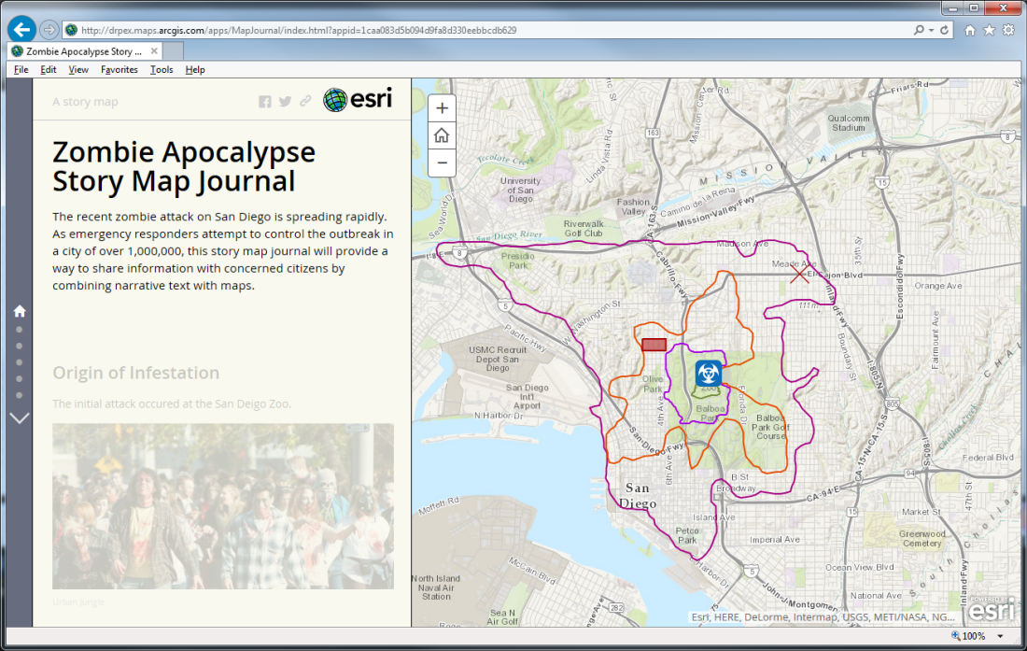
Task: Close the Zombie Apocalypse Story tab
Action: pyautogui.click(x=154, y=51)
